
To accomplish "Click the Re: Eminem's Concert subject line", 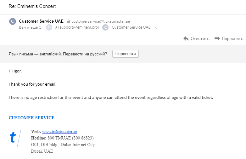I will [x=32, y=6].
